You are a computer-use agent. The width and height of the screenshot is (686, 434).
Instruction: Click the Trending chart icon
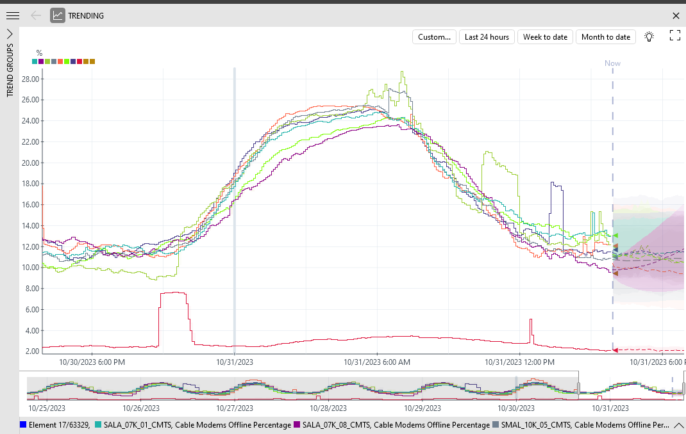coord(58,16)
